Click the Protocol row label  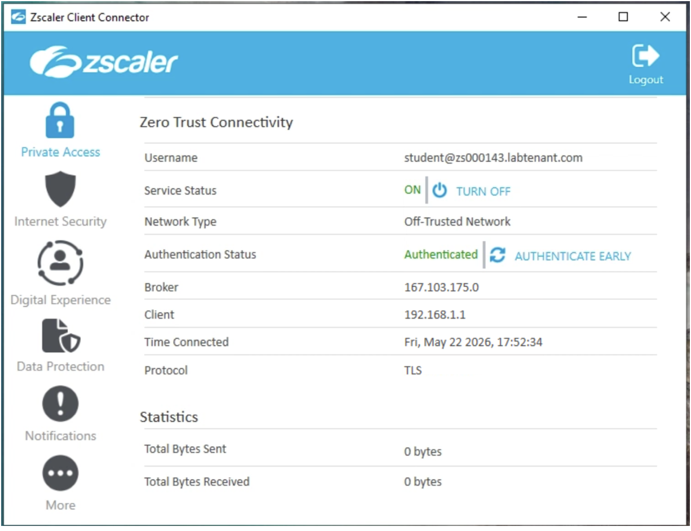166,370
